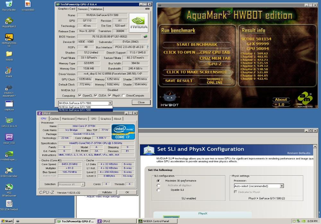Open 3DMark2001 SE desktop icon
The height and width of the screenshot is (224, 321).
pyautogui.click(x=9, y=40)
